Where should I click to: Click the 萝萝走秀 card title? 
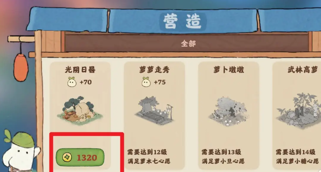coord(154,70)
